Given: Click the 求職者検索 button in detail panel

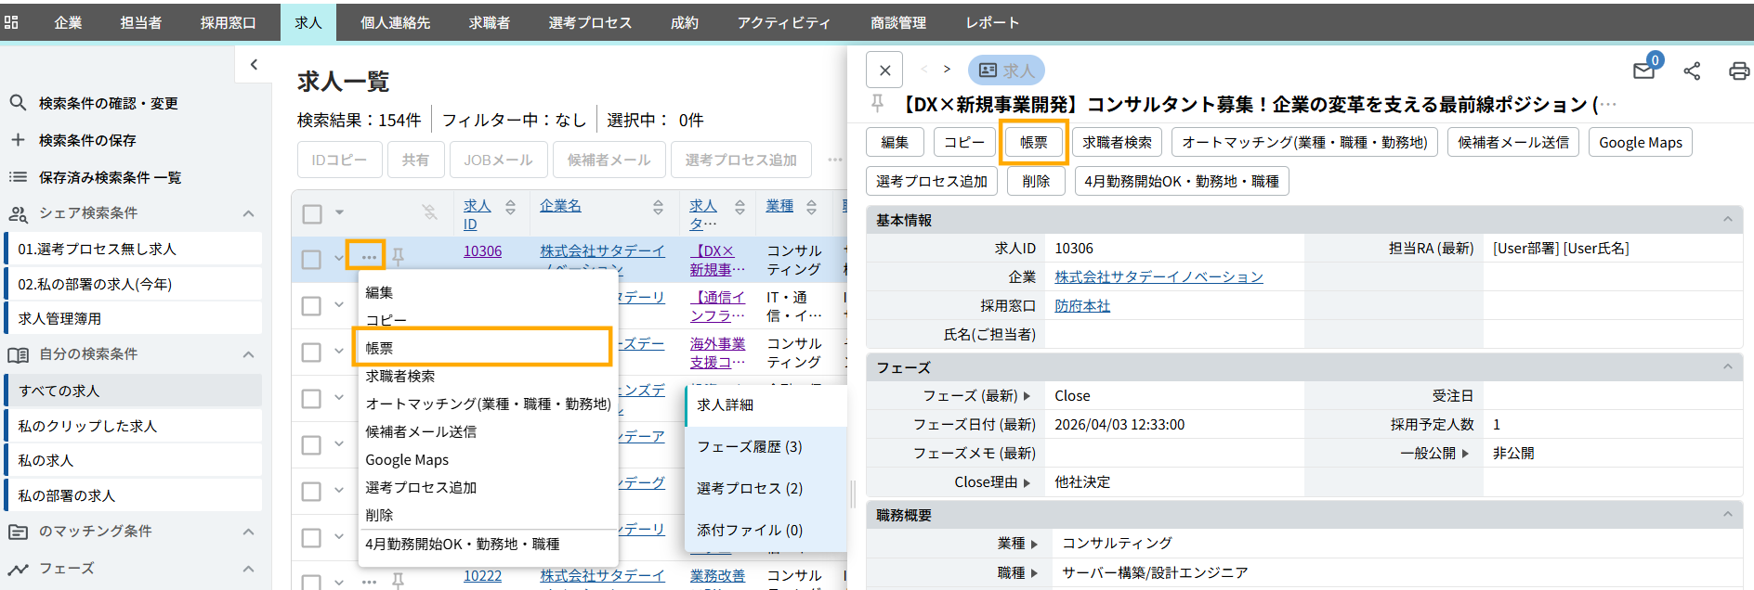Looking at the screenshot, I should coord(1117,142).
